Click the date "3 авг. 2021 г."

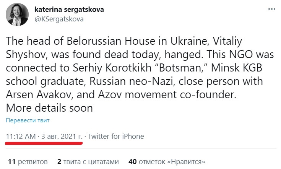pos(62,136)
